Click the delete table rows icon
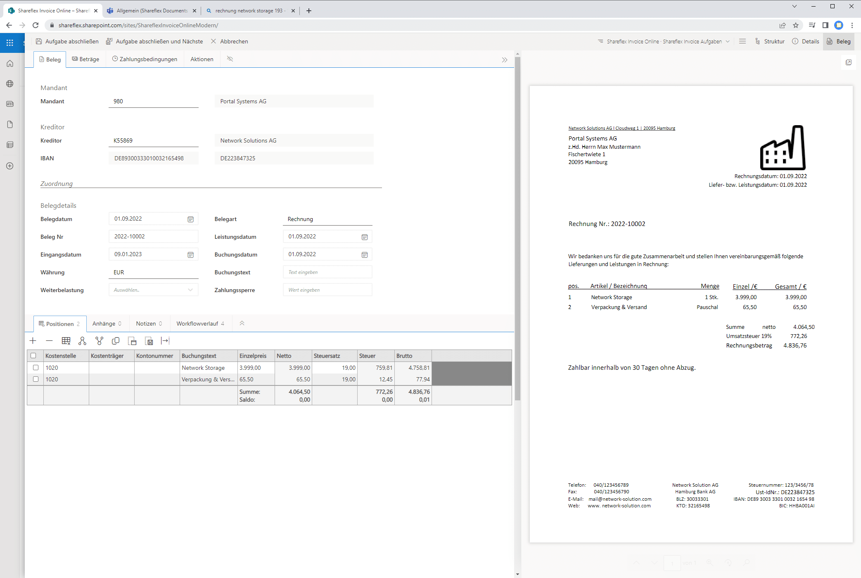The width and height of the screenshot is (861, 578). (66, 341)
